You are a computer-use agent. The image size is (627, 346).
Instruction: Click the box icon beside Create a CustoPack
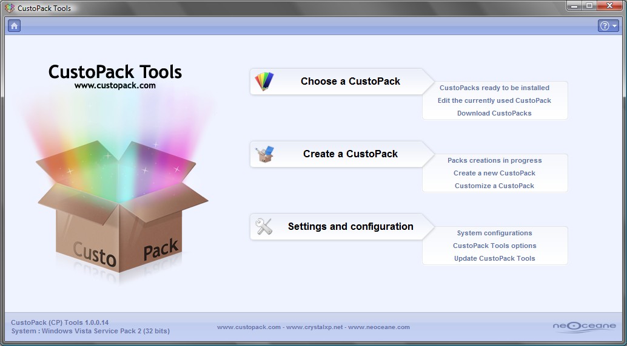pyautogui.click(x=264, y=154)
